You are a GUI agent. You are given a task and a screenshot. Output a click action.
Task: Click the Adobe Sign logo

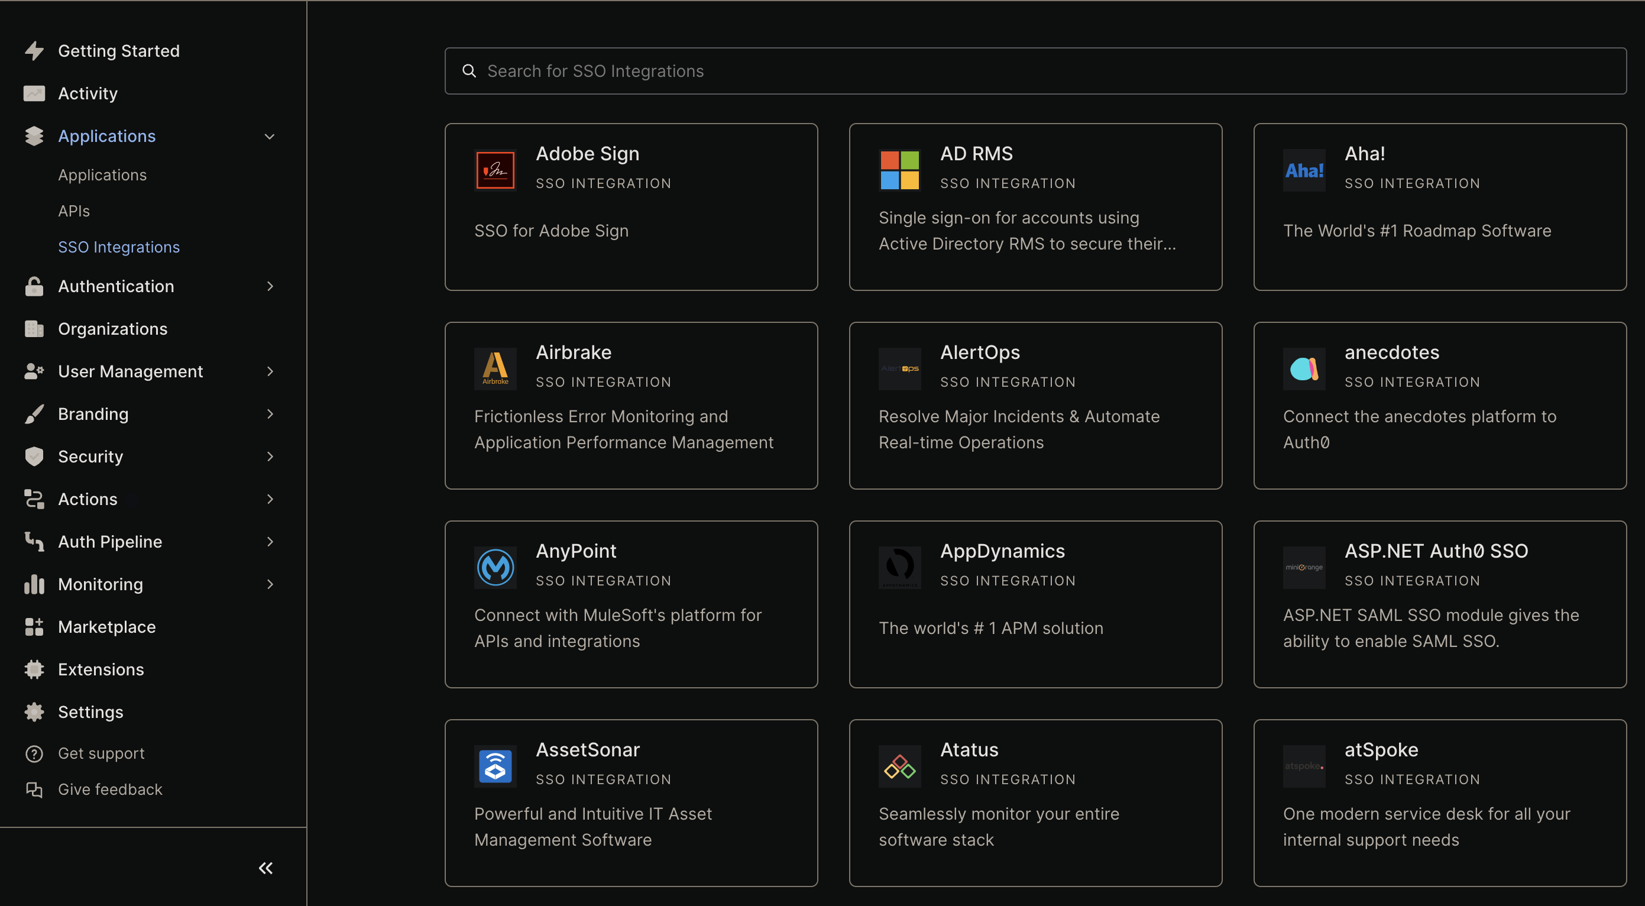point(495,170)
